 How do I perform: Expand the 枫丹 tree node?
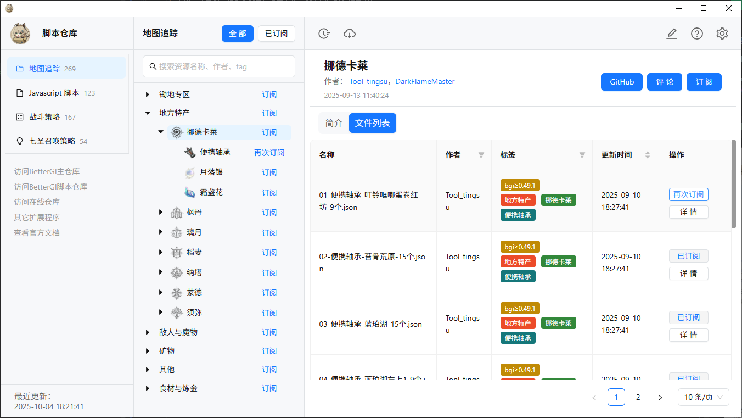pos(160,212)
